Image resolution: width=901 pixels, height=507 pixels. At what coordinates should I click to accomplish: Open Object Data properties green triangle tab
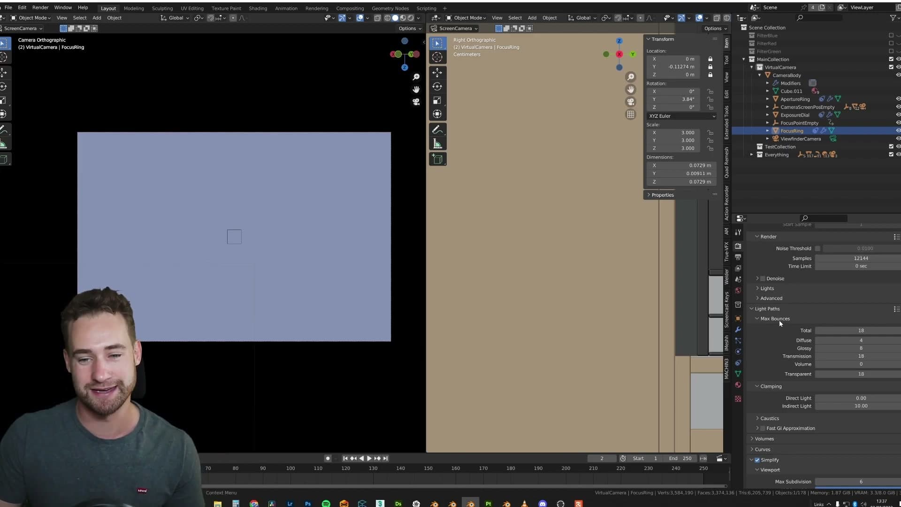click(x=738, y=374)
